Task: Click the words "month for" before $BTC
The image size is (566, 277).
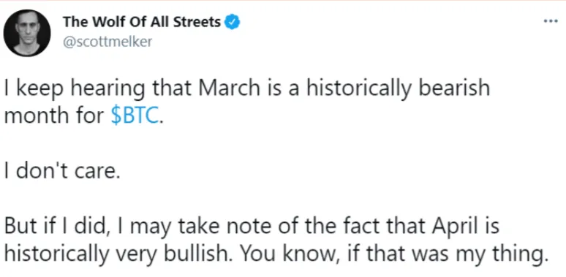Action: 54,116
